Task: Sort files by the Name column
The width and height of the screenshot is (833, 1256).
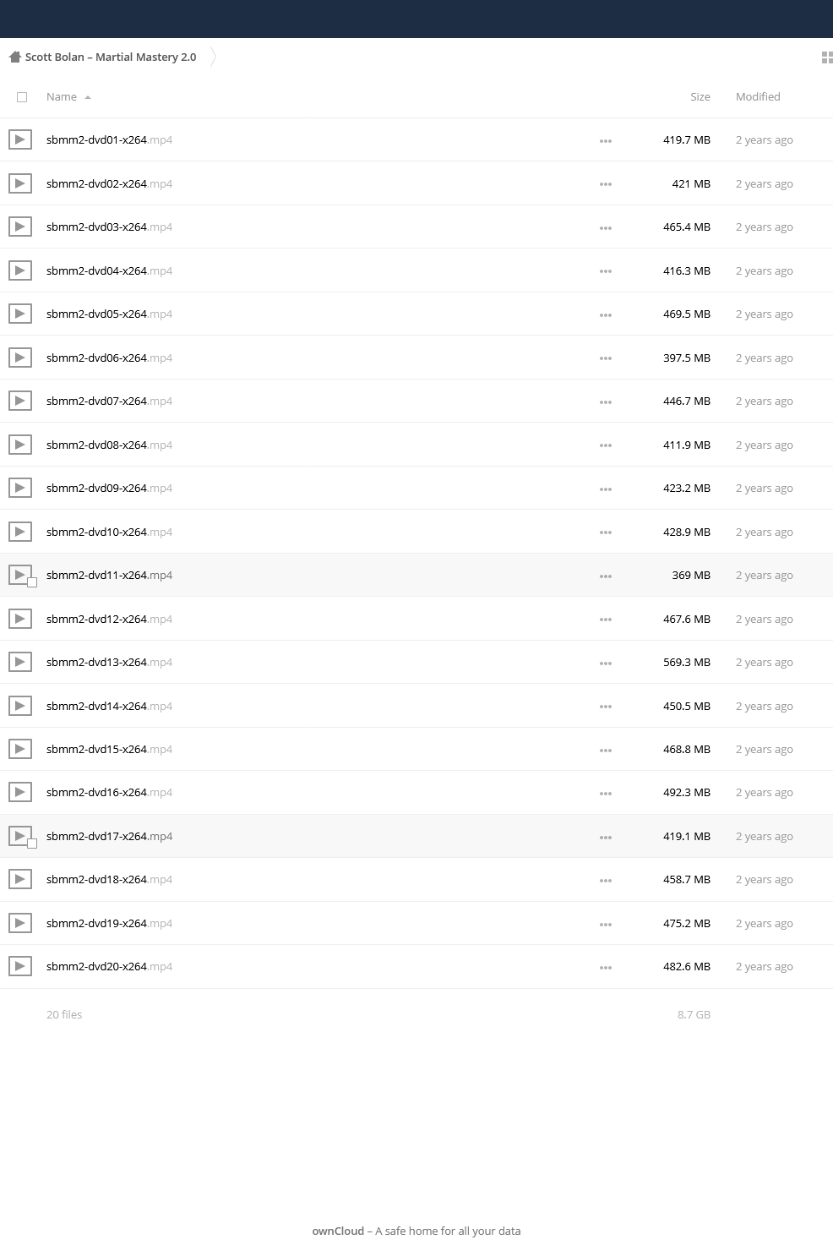Action: pyautogui.click(x=62, y=97)
